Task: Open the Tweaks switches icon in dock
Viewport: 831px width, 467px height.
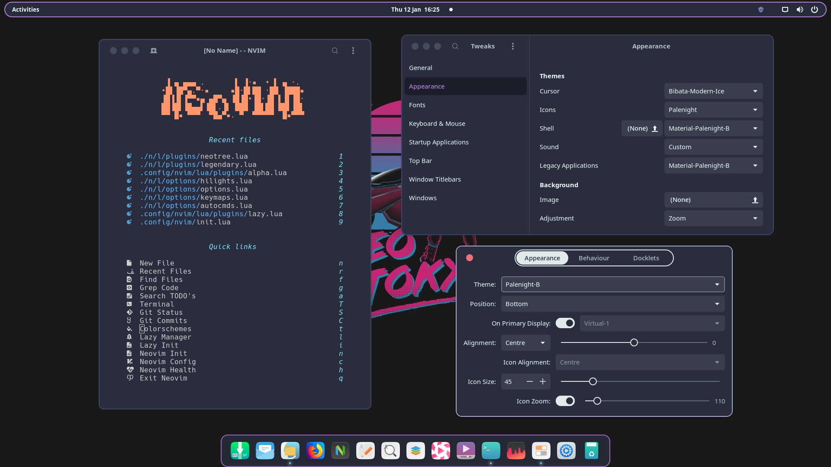Action: 541,451
